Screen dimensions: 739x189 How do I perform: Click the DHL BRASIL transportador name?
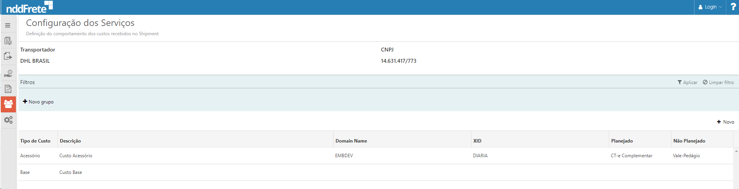coord(35,61)
